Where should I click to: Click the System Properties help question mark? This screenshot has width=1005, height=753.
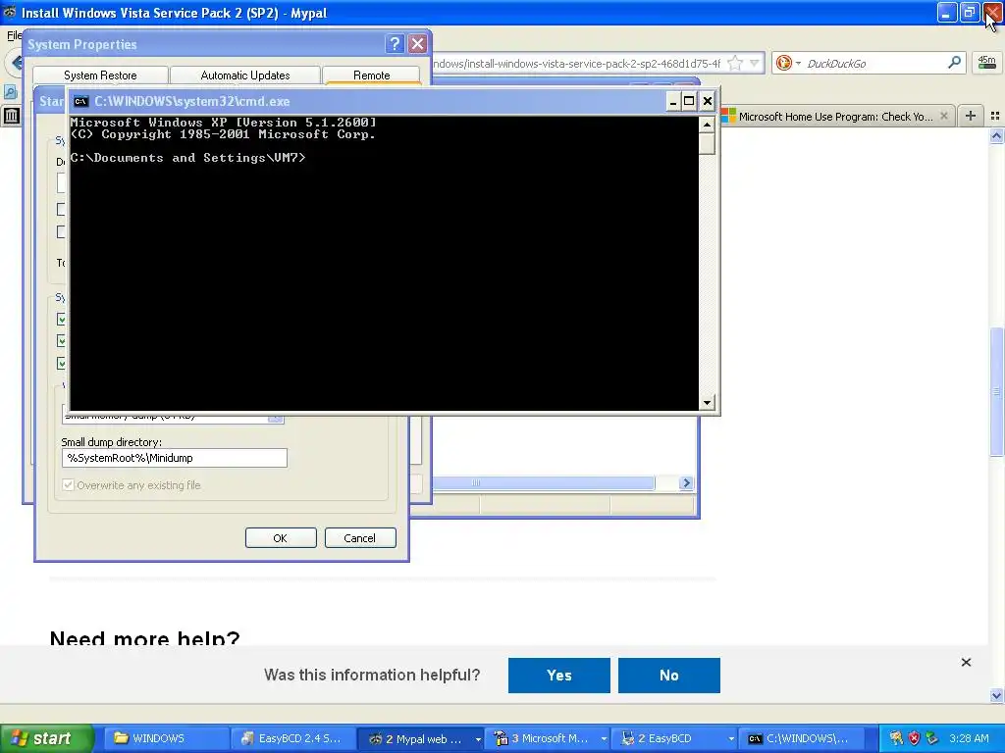coord(395,43)
